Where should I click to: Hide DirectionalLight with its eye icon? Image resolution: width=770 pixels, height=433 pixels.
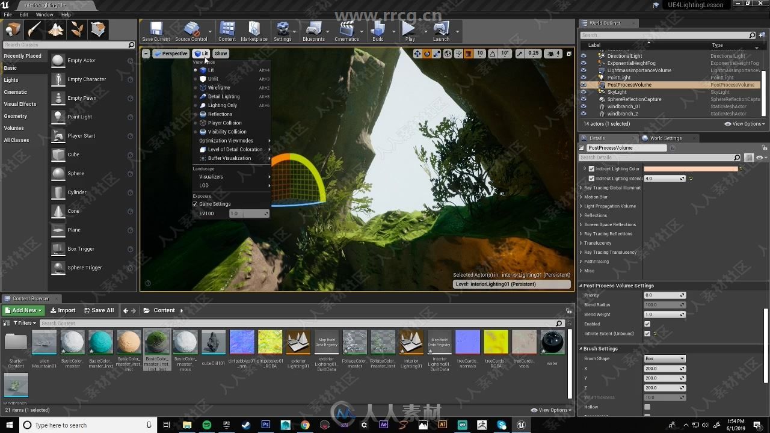point(583,56)
